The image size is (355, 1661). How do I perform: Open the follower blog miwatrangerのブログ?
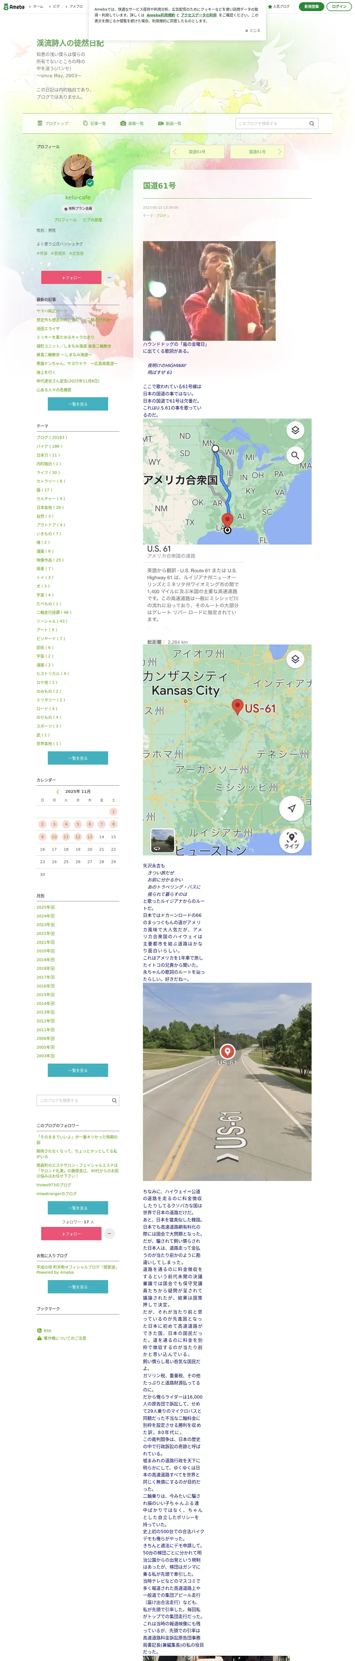(x=56, y=1193)
